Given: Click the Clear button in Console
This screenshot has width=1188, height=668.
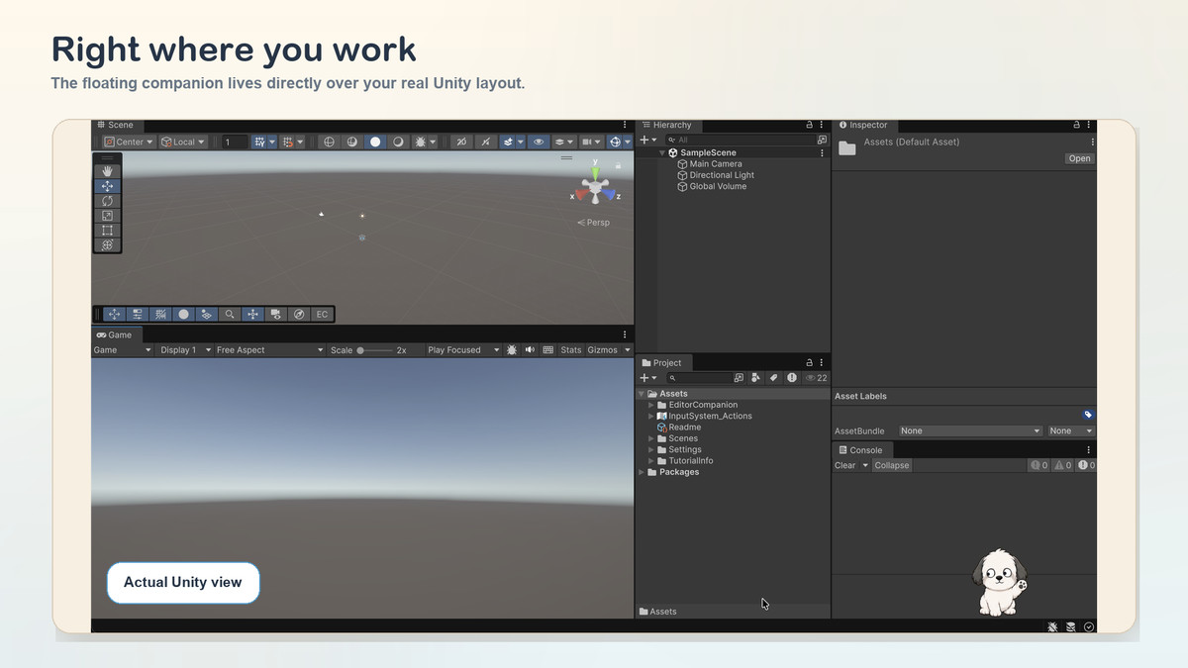Looking at the screenshot, I should coord(844,465).
